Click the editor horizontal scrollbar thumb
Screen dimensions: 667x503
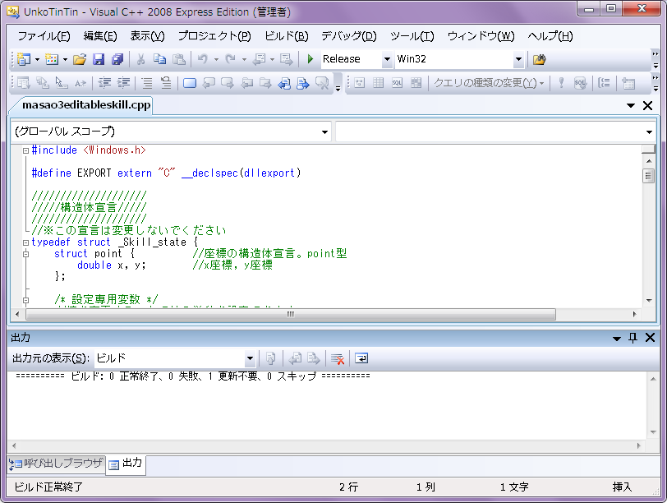pyautogui.click(x=291, y=315)
